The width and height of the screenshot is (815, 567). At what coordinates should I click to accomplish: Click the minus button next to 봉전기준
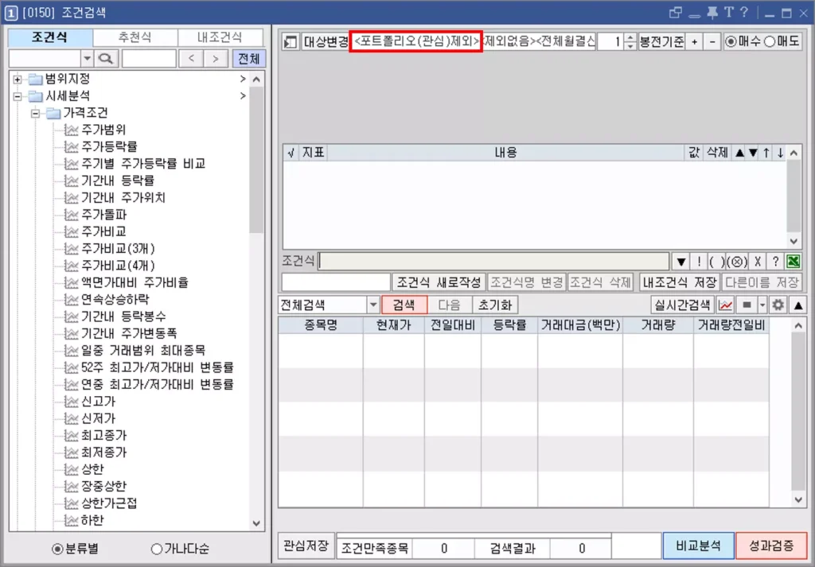click(x=712, y=41)
